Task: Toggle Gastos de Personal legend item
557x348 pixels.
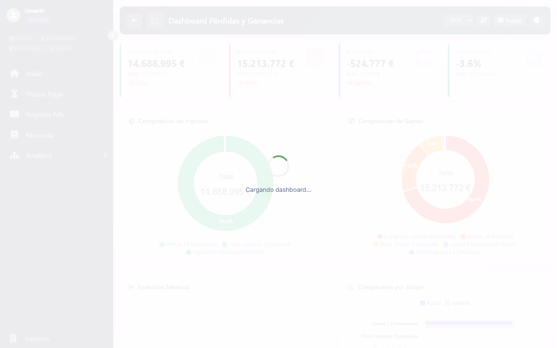Action: [487, 237]
